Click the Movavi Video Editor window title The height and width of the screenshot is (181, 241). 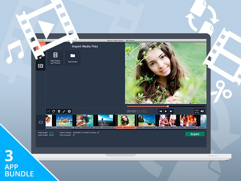121,41
